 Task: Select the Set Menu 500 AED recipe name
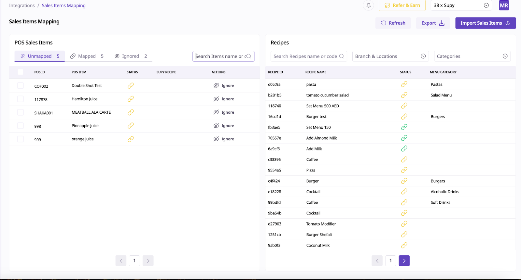tap(323, 106)
